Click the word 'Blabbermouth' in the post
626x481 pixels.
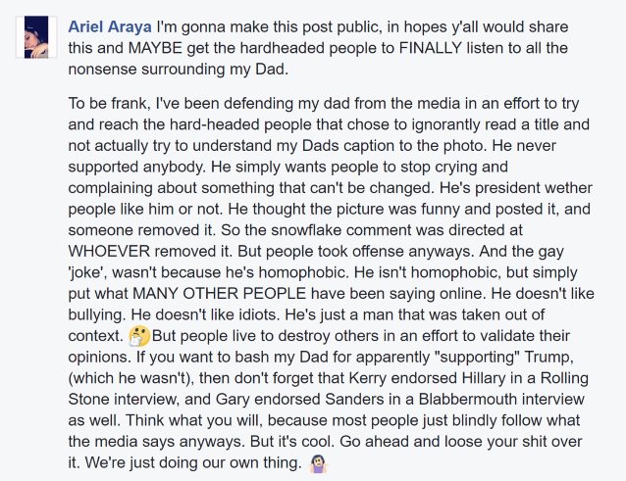coord(467,400)
